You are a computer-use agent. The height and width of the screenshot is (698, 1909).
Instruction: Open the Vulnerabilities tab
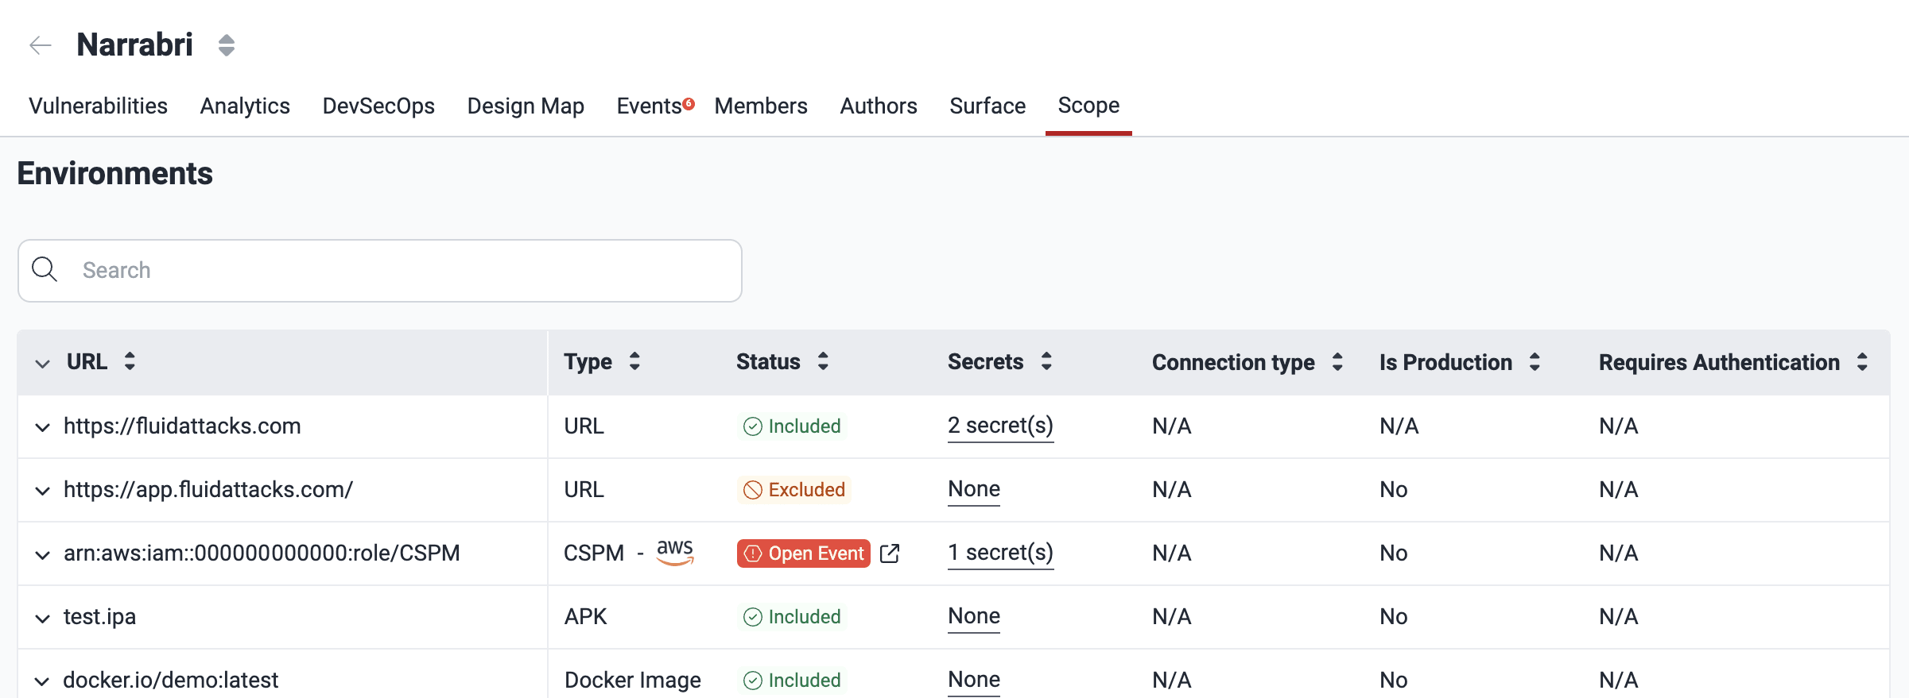tap(98, 106)
